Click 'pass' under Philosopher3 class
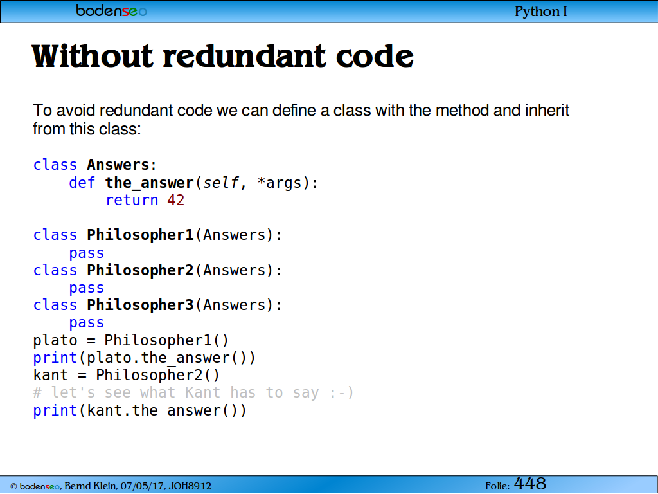The image size is (658, 494). click(x=87, y=323)
